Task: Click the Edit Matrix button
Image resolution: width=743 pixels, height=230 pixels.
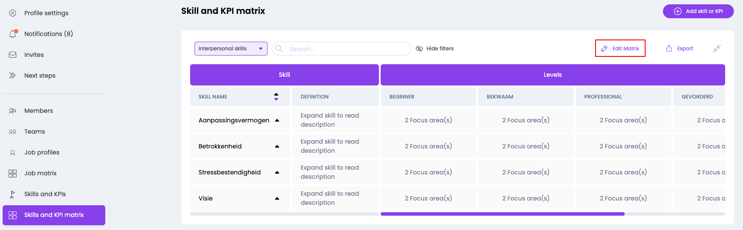Action: tap(620, 49)
